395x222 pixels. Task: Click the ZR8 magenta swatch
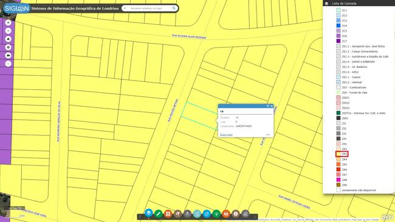coord(338,180)
